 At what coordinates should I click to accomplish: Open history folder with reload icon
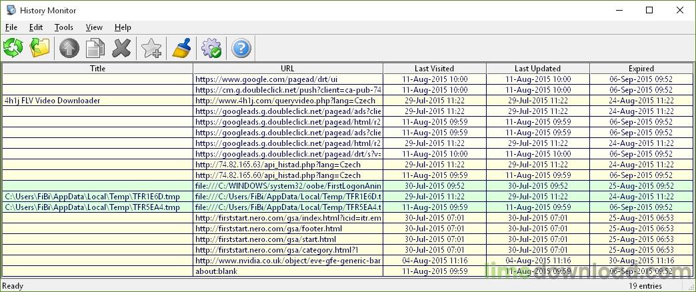(x=39, y=48)
